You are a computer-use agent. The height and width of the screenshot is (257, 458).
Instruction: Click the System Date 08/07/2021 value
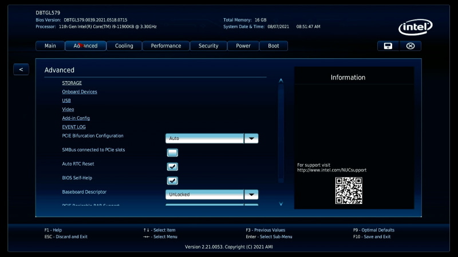point(278,26)
